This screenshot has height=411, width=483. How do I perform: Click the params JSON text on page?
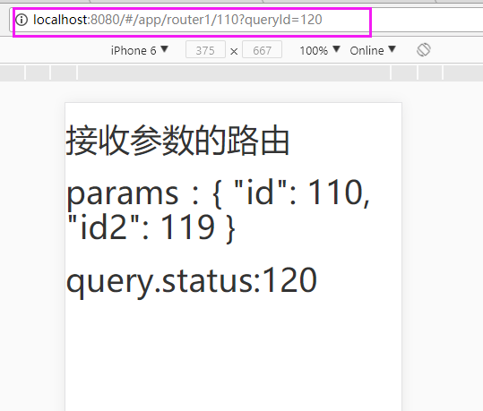point(218,210)
